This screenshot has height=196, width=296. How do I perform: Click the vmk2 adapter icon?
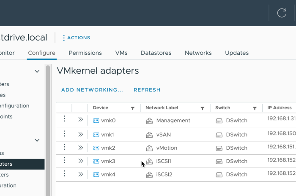pos(96,148)
